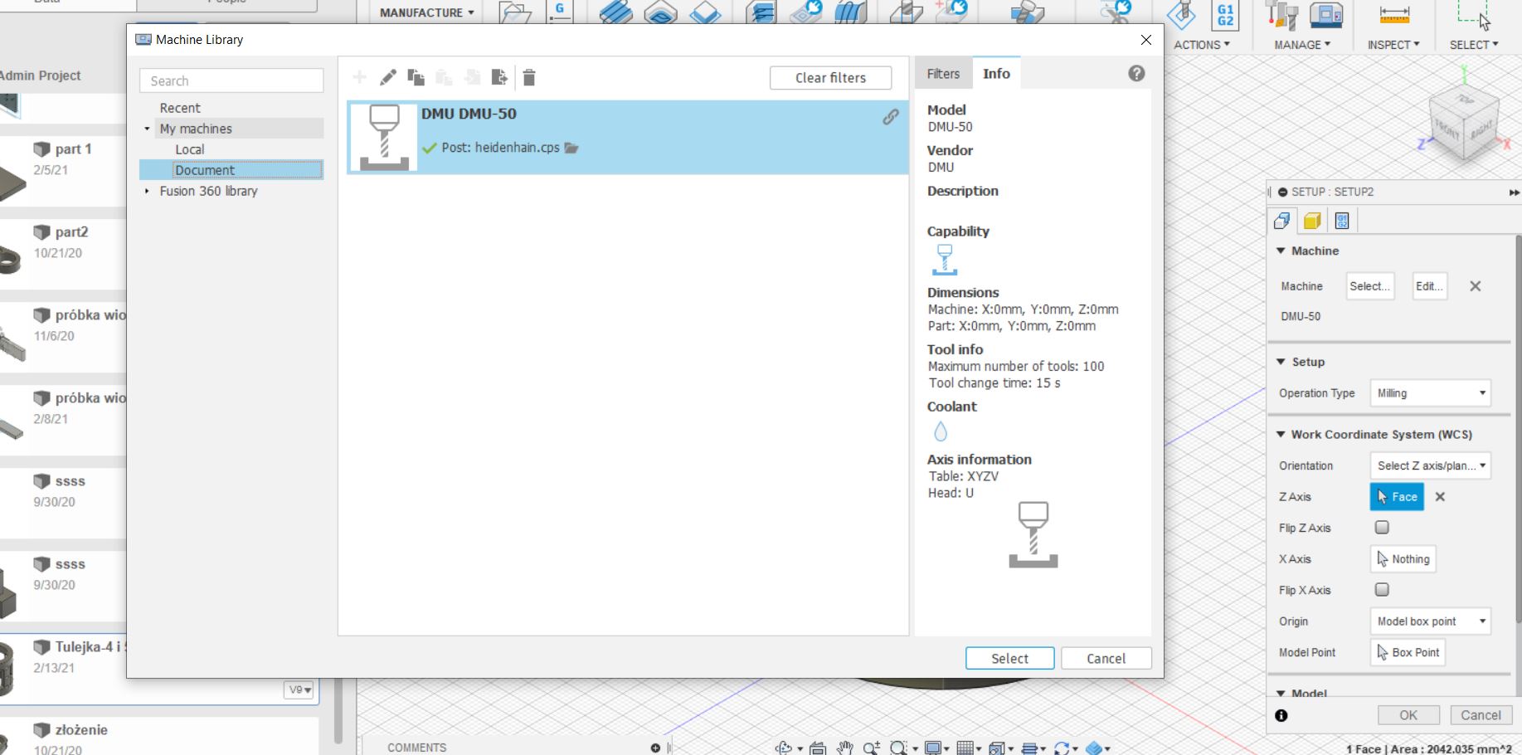Open the Orientation Select Z axis dropdown

1430,465
